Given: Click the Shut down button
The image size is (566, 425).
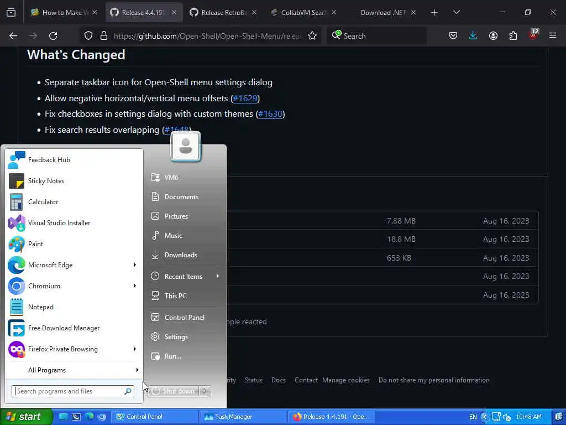Looking at the screenshot, I should [x=173, y=391].
